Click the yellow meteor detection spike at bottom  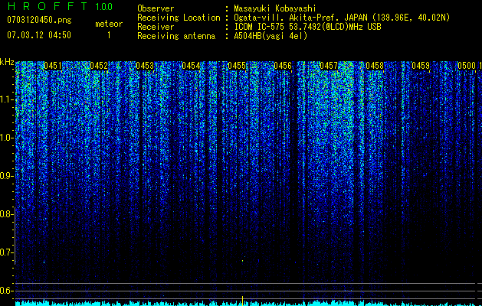243,301
